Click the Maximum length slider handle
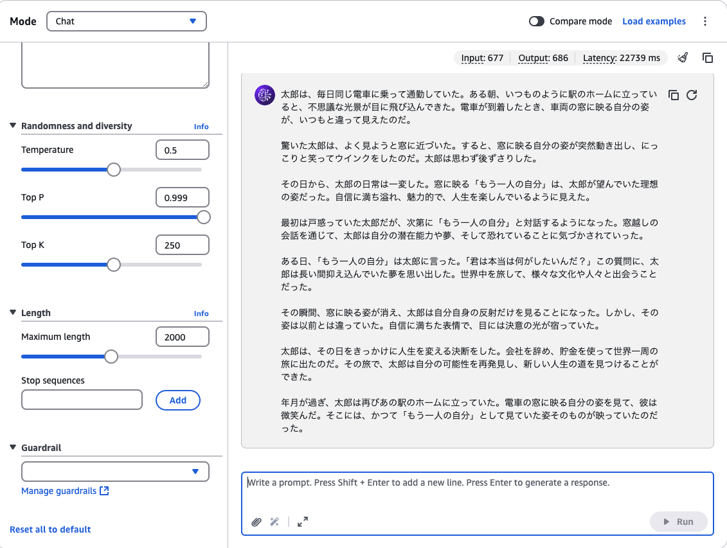This screenshot has height=548, width=727. pyautogui.click(x=111, y=357)
